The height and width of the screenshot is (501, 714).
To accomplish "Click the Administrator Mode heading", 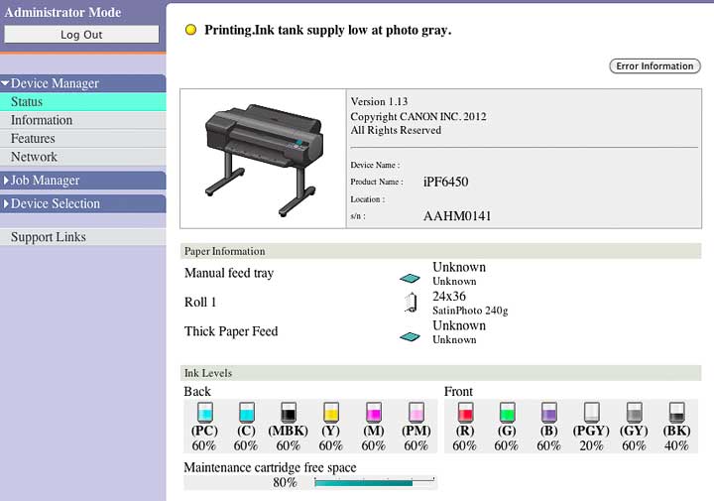I will [x=62, y=12].
